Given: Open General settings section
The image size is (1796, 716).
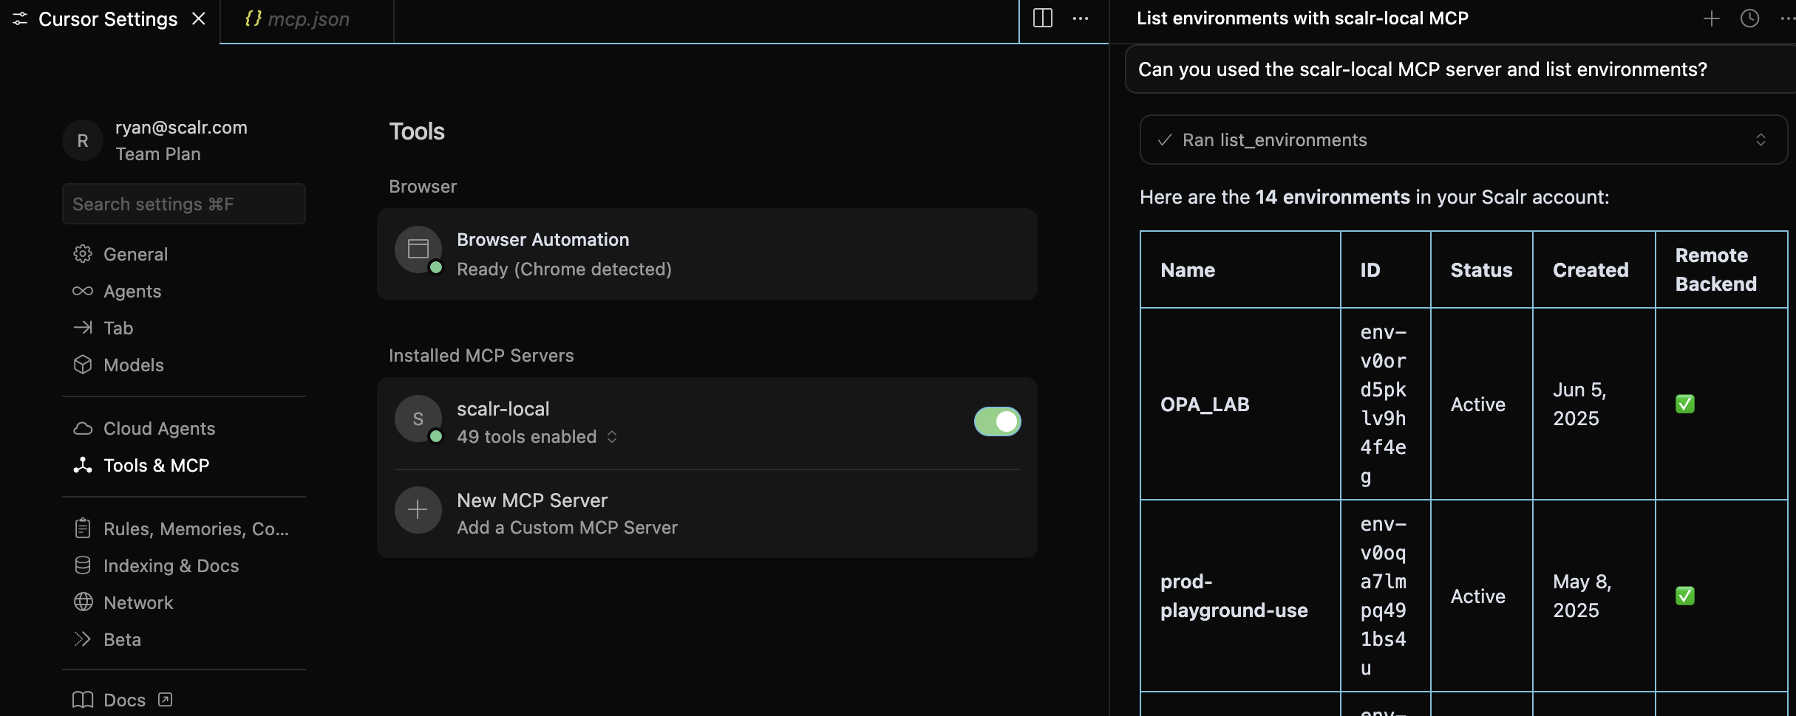Looking at the screenshot, I should (x=184, y=254).
